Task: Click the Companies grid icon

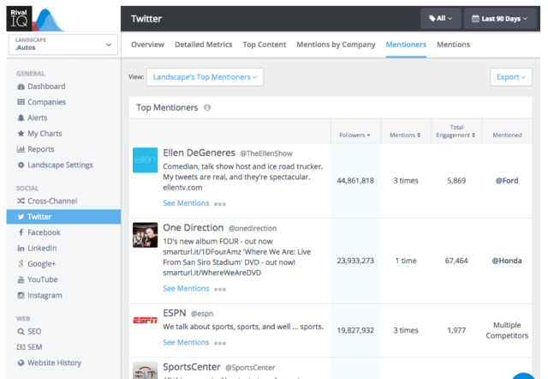Action: click(x=21, y=102)
